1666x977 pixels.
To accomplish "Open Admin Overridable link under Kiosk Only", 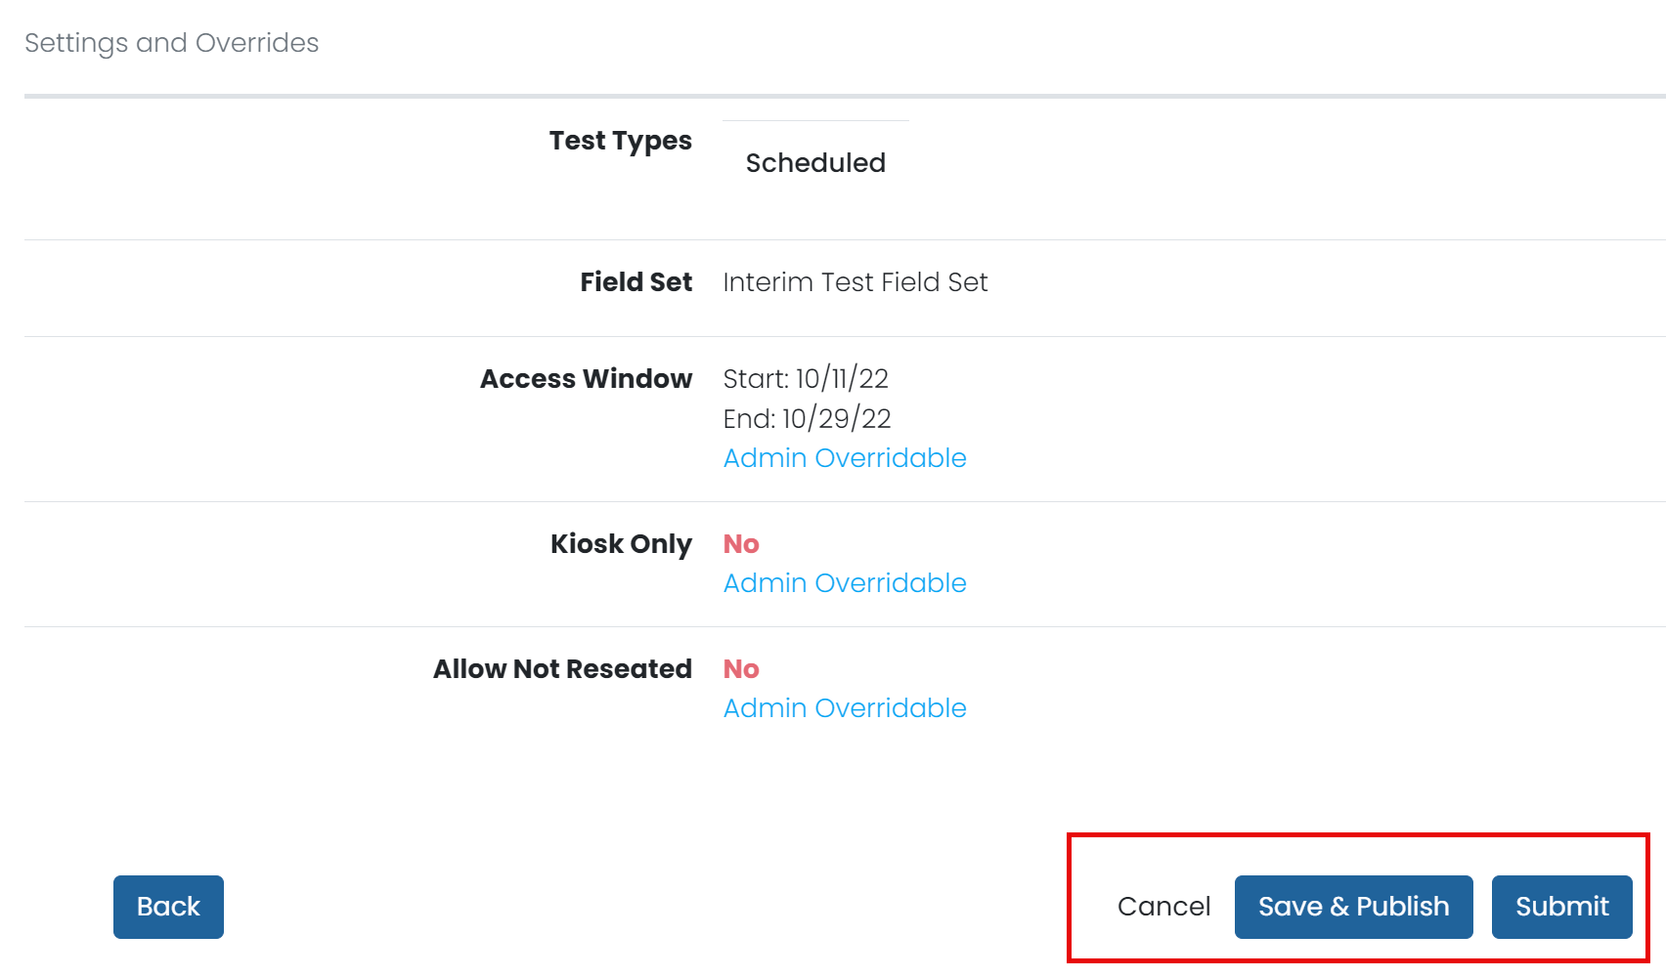I will pos(845,583).
